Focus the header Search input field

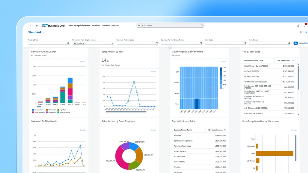pos(173,25)
